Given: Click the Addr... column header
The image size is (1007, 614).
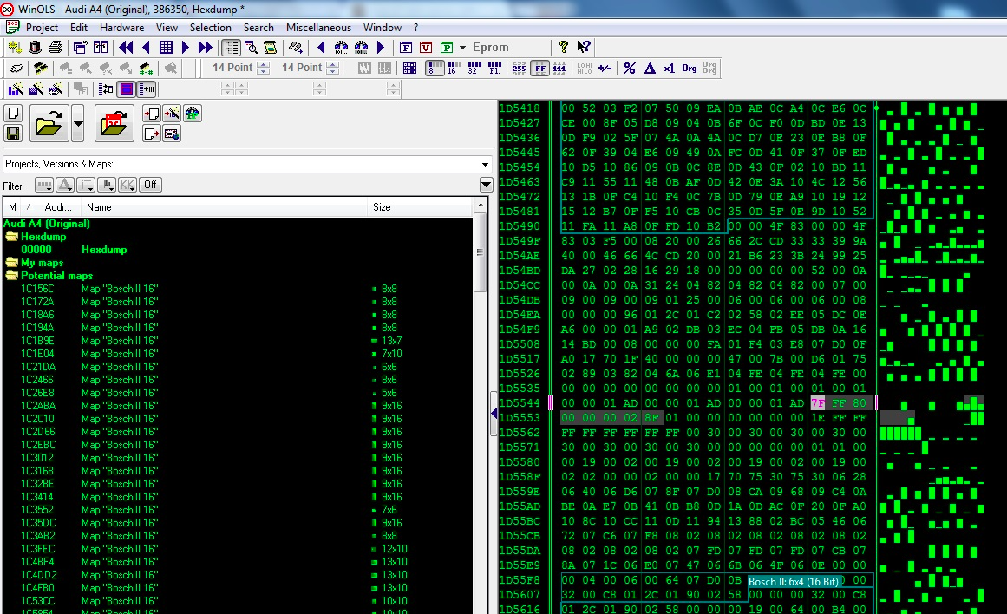Looking at the screenshot, I should (x=58, y=206).
